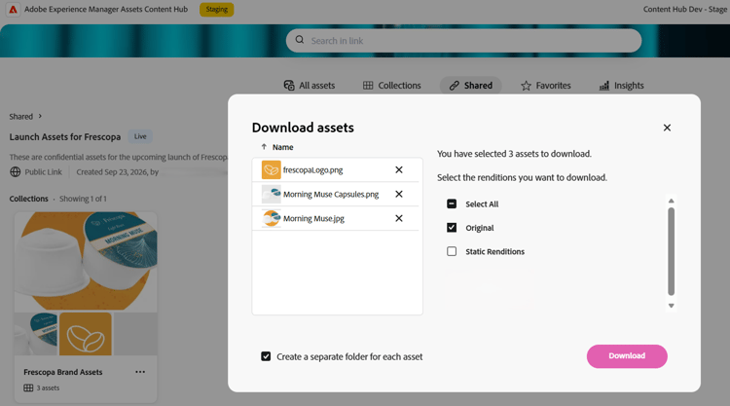
Task: Toggle Create a separate folder checkbox
Action: [266, 356]
